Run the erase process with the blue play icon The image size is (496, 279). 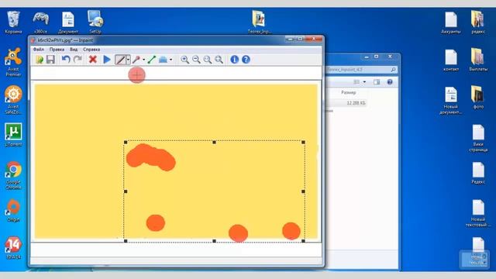pyautogui.click(x=107, y=60)
